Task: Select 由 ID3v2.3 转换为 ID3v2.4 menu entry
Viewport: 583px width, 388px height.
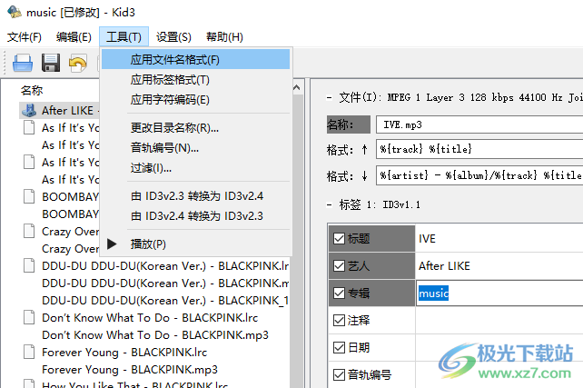Action: point(196,195)
